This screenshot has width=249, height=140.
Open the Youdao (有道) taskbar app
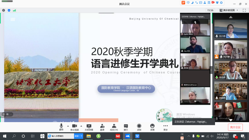(x=118, y=136)
